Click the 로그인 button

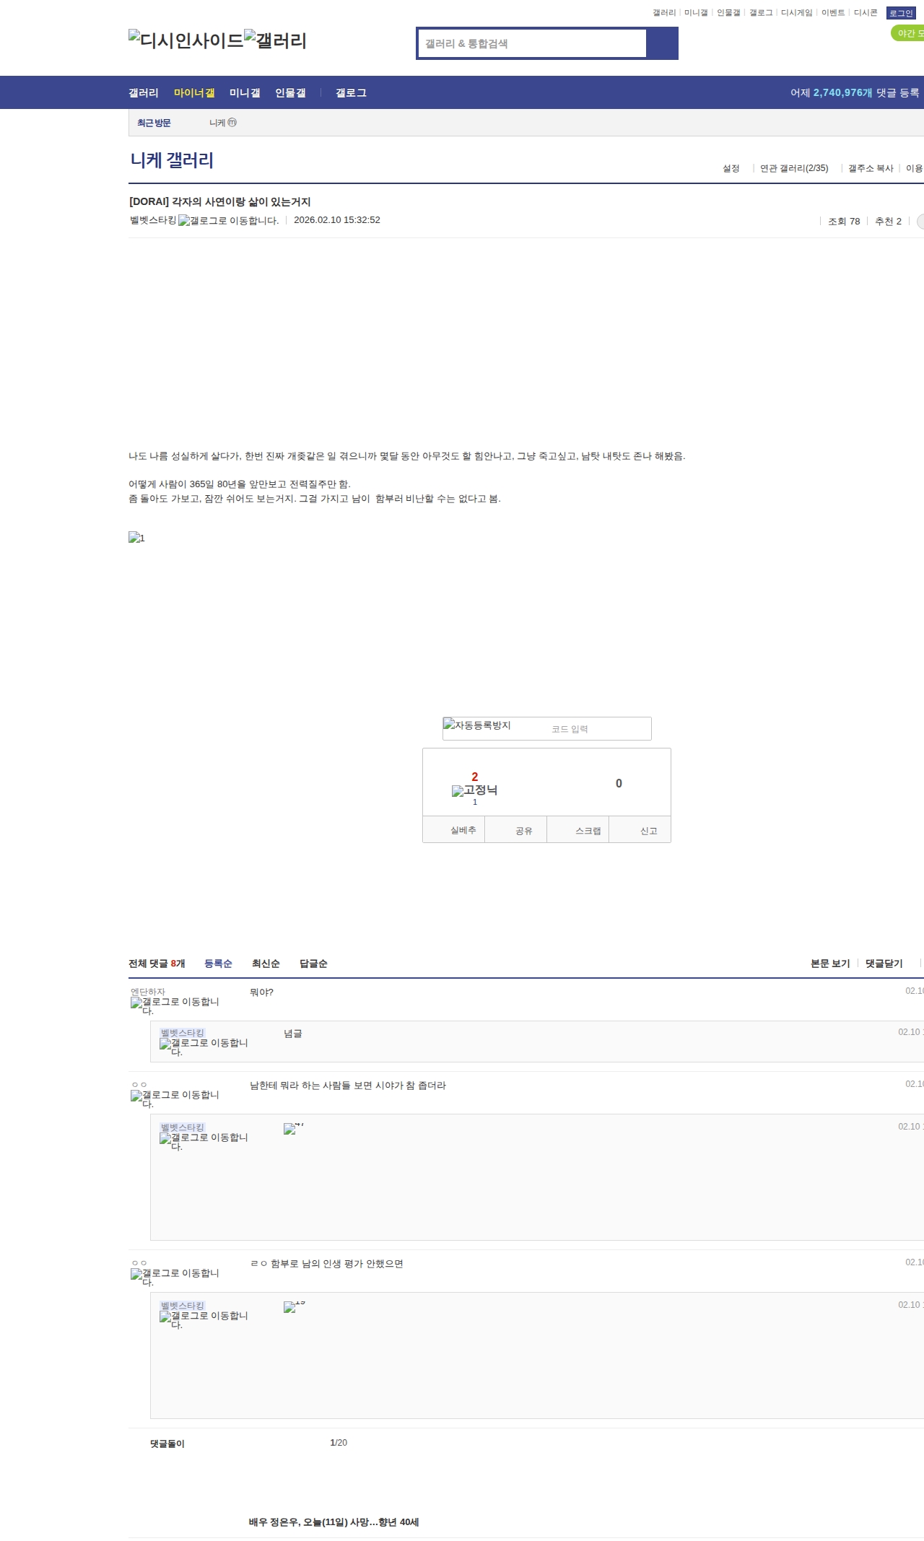(901, 13)
